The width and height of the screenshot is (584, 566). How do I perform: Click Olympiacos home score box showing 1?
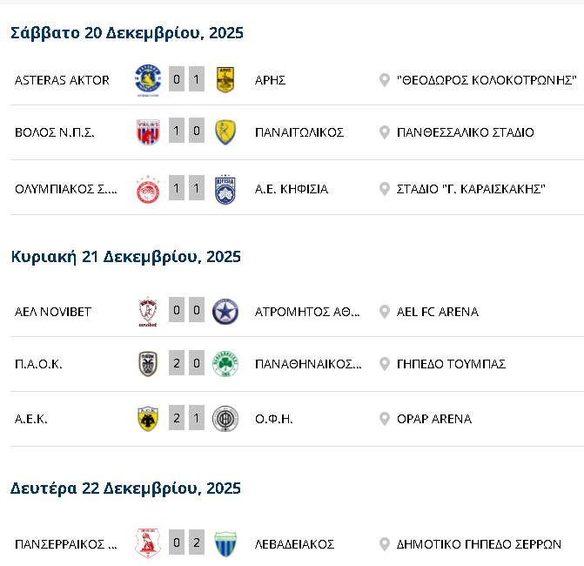click(x=177, y=189)
